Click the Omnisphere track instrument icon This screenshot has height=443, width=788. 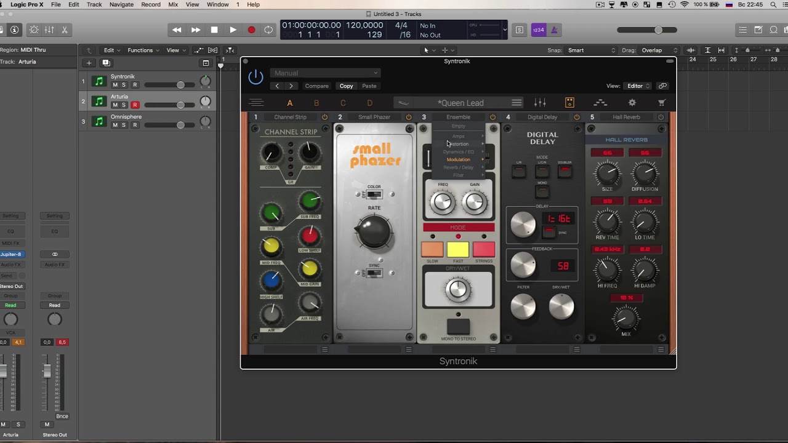pyautogui.click(x=98, y=121)
